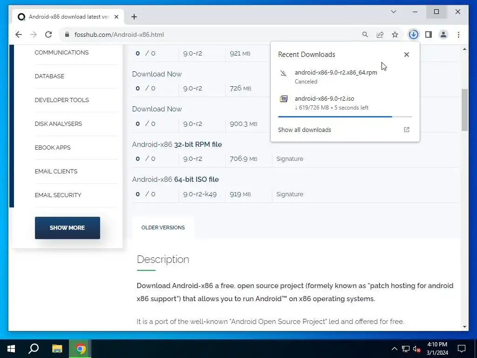The height and width of the screenshot is (358, 477).
Task: Open the EMAIL SECURITY category
Action: (58, 195)
